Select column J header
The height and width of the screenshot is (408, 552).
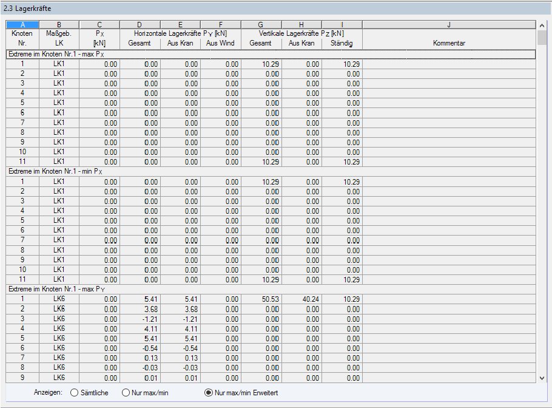point(449,25)
